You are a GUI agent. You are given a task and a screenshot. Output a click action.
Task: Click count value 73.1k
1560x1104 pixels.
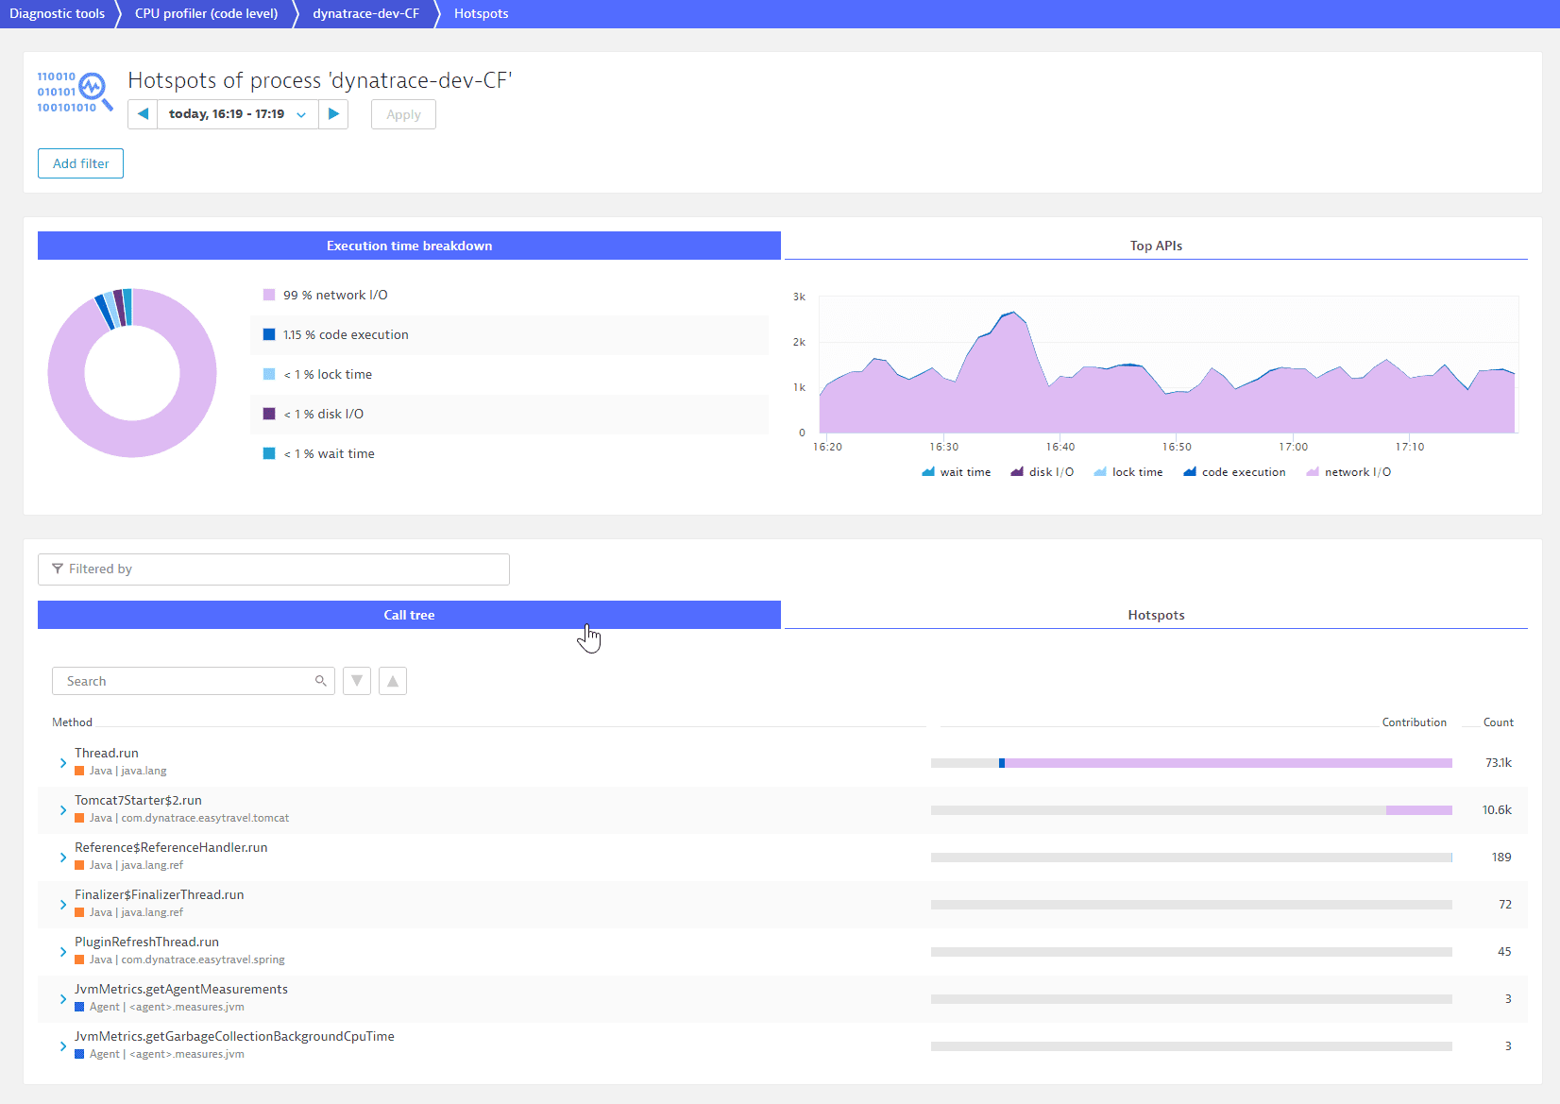1498,763
